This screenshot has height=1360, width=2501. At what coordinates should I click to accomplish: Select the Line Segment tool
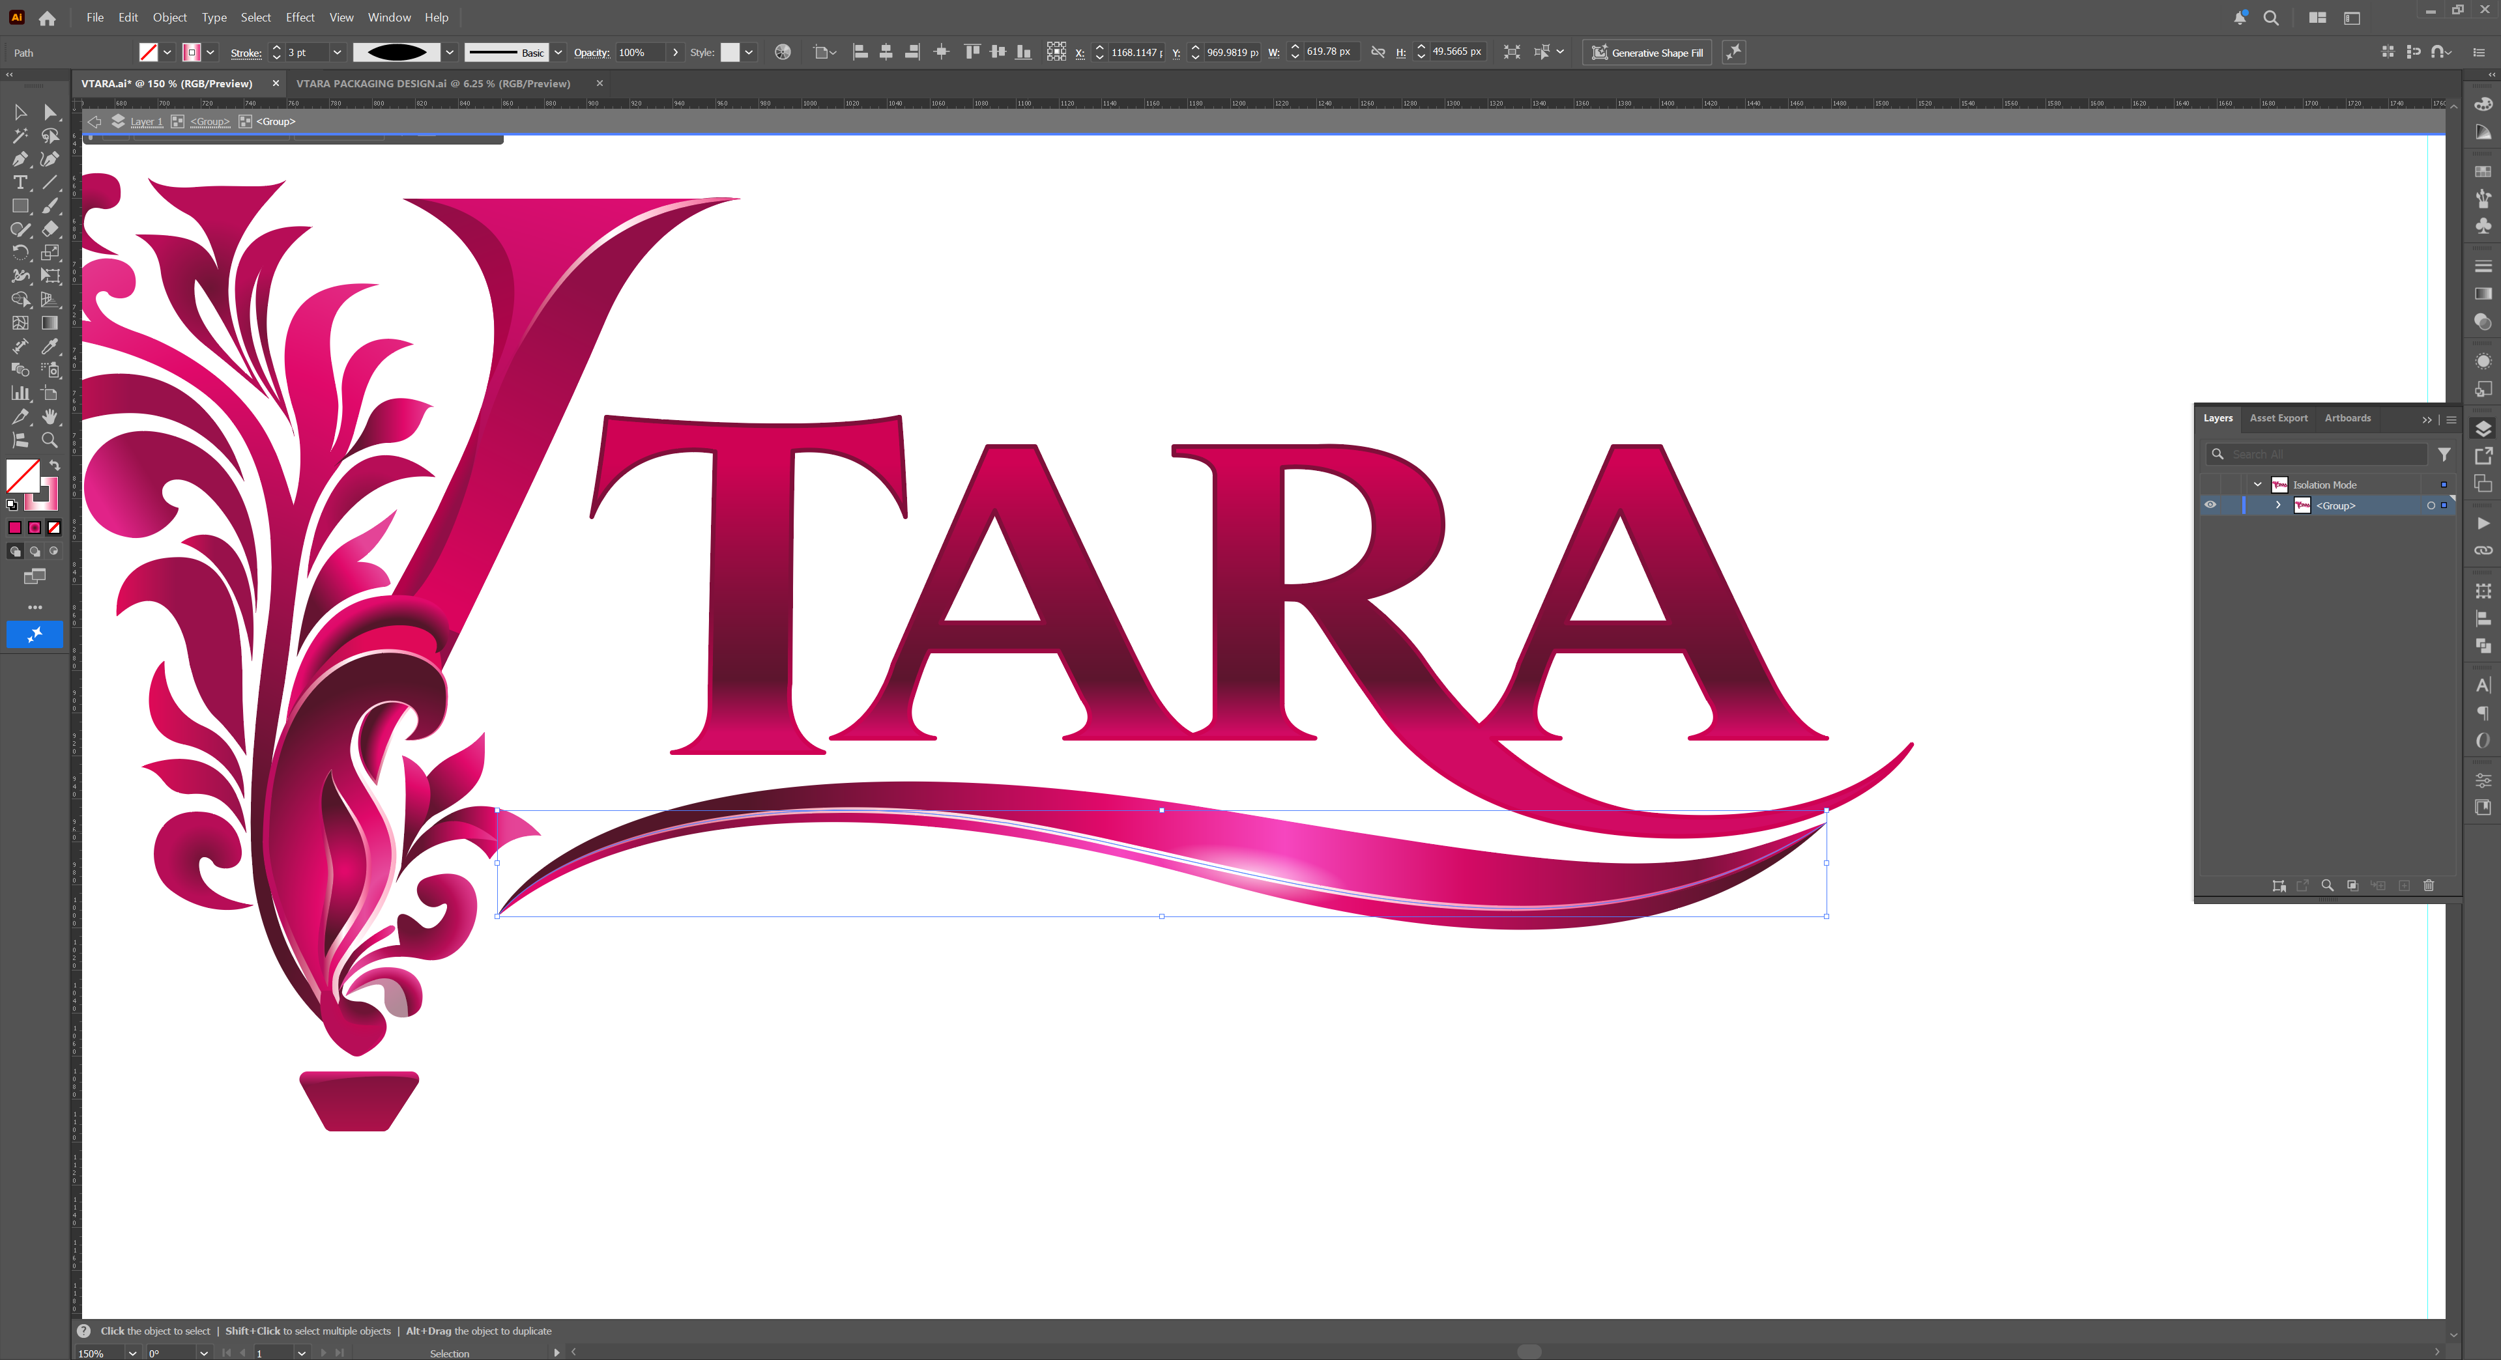pos(50,182)
